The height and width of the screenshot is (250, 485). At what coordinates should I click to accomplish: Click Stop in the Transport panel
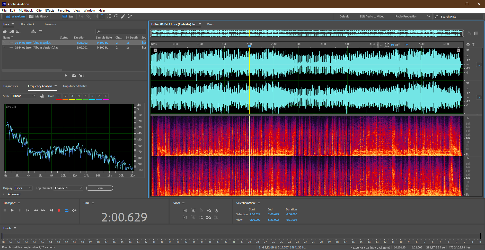click(x=5, y=210)
